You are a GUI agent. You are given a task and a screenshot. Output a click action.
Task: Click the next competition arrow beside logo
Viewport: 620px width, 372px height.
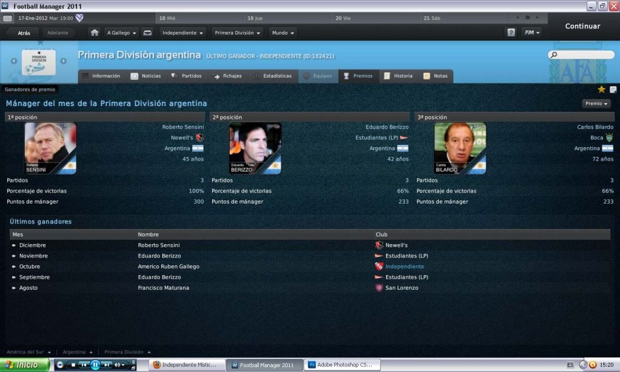(x=63, y=61)
